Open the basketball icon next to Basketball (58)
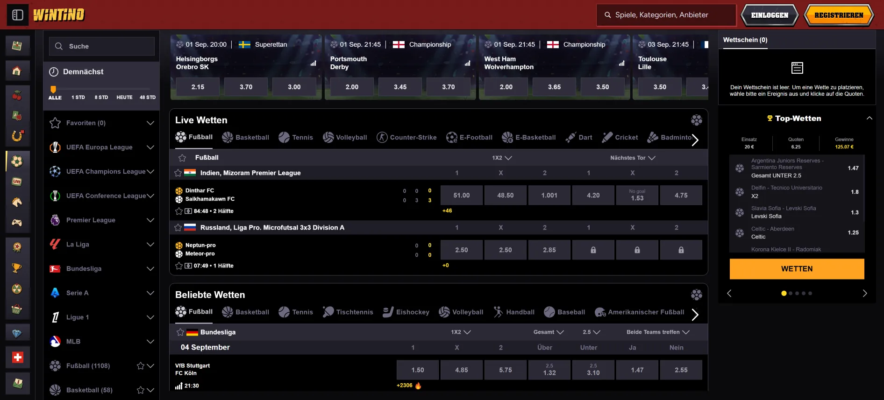The image size is (884, 400). (x=55, y=390)
